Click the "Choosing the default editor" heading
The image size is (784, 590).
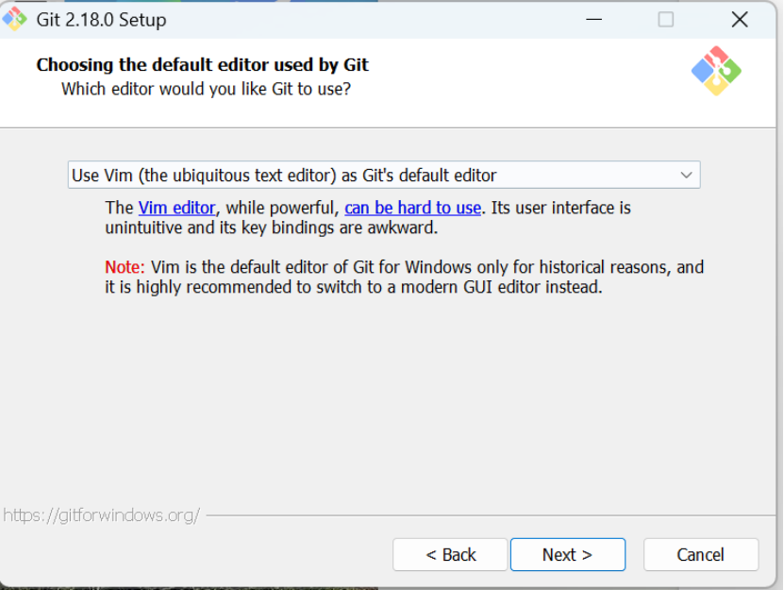[x=202, y=64]
